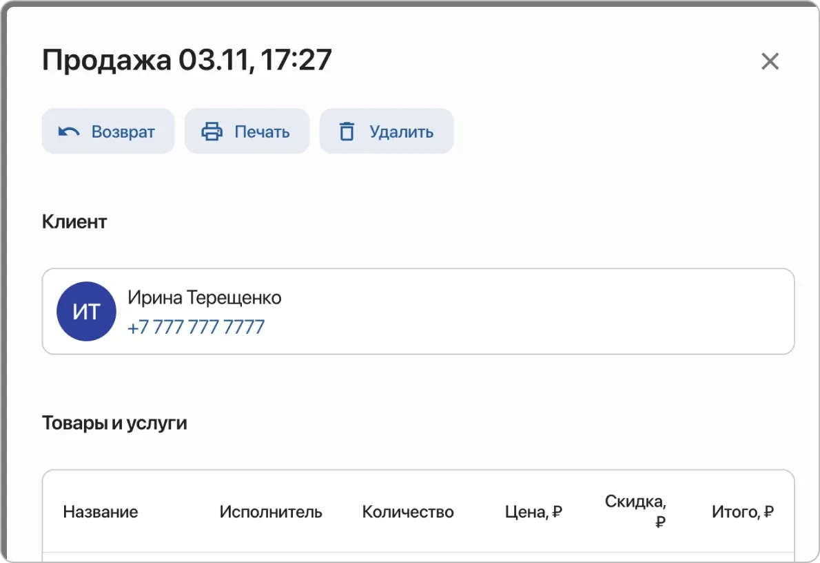The width and height of the screenshot is (820, 563).
Task: Click the trash icon in Удалить button
Action: pyautogui.click(x=347, y=130)
